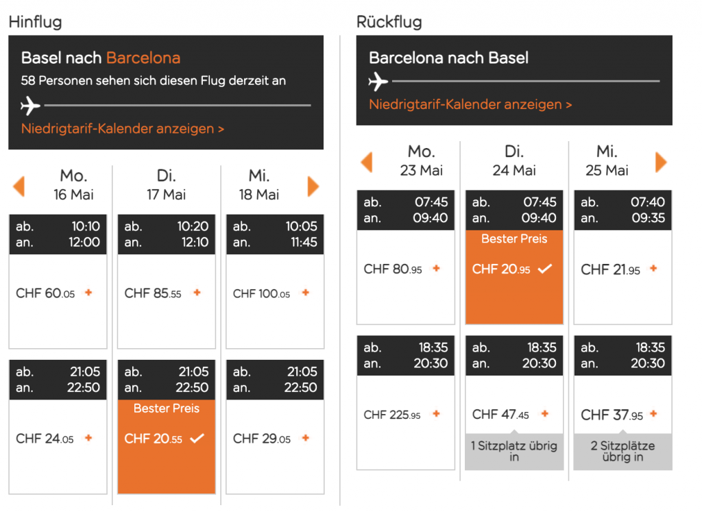Show earlier outbound dates before 16 Mai
This screenshot has height=512, width=702.
pyautogui.click(x=19, y=186)
